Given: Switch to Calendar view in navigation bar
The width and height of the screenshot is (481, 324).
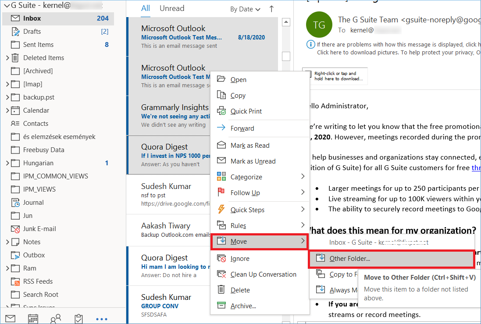Looking at the screenshot, I should coord(33,319).
